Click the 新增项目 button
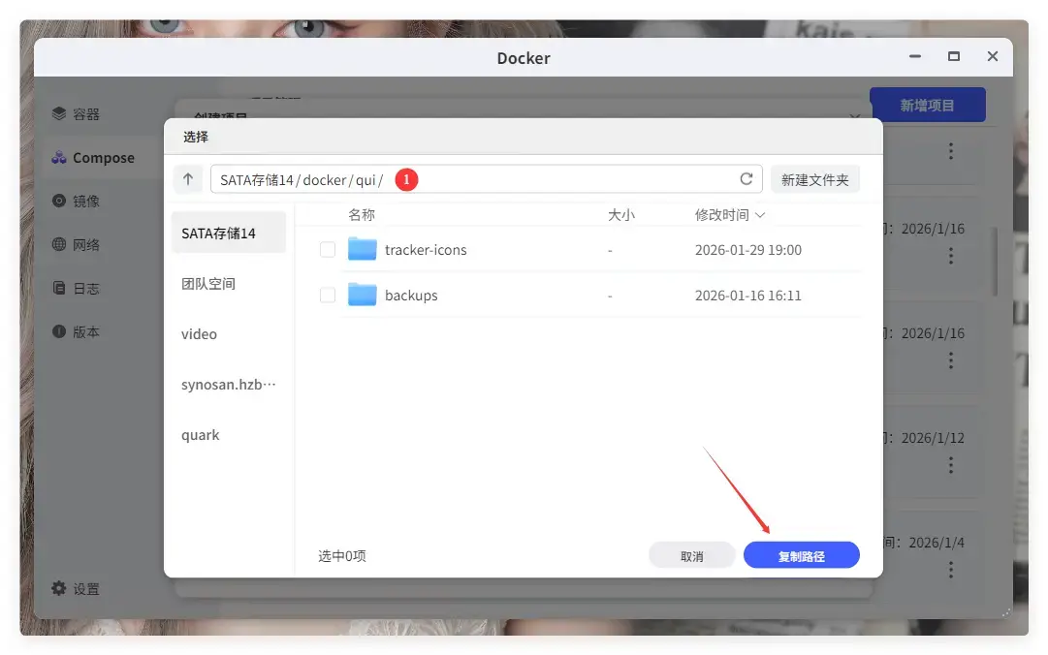This screenshot has width=1048, height=655. pos(927,104)
